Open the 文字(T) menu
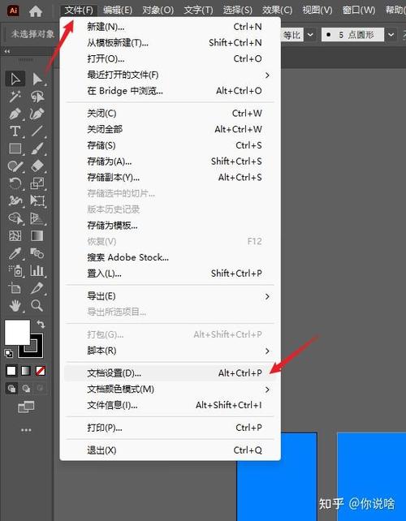 point(198,11)
